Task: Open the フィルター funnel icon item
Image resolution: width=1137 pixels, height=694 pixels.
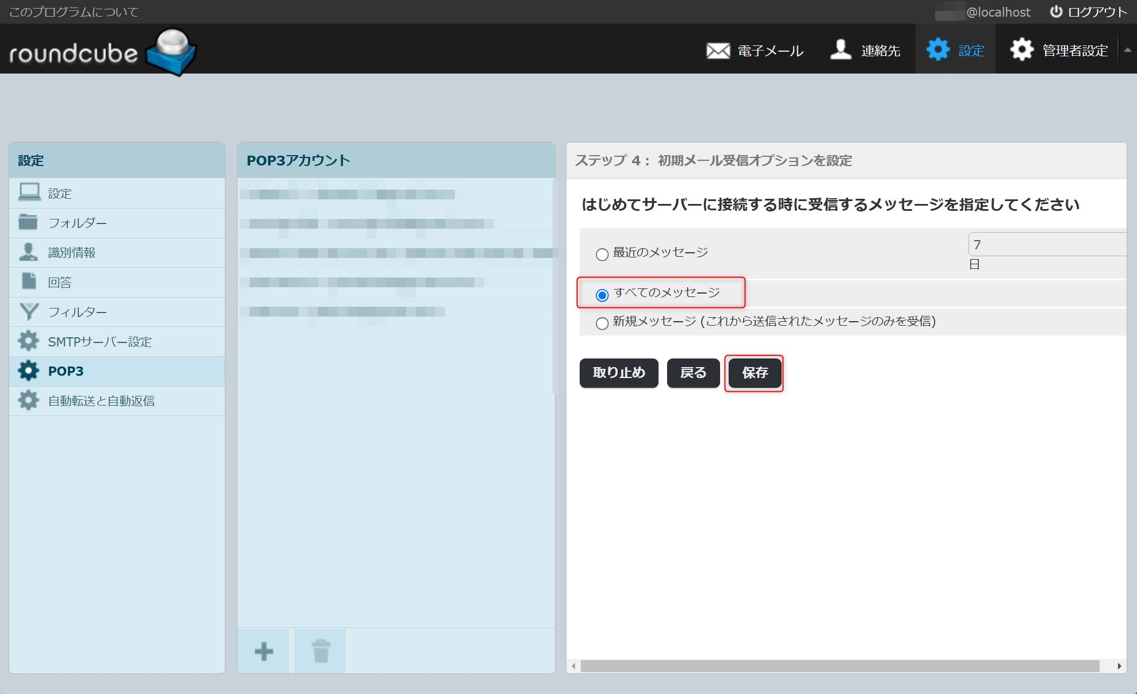Action: tap(29, 312)
